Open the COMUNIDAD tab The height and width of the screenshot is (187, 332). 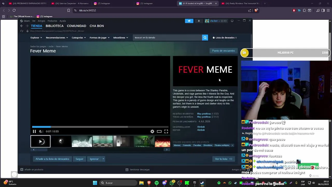[77, 26]
